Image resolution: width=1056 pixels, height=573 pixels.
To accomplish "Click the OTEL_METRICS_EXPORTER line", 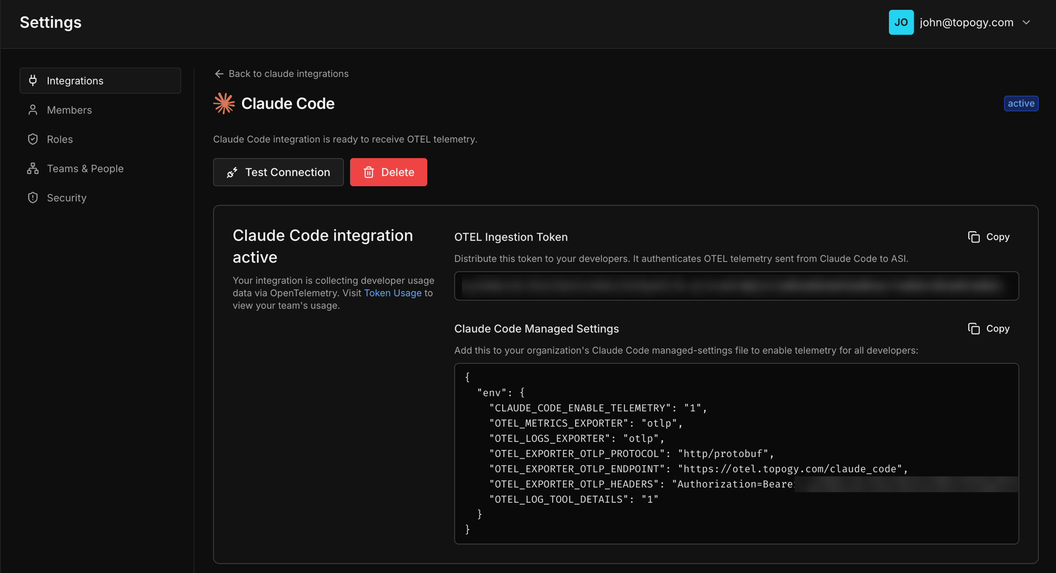I will click(x=586, y=423).
